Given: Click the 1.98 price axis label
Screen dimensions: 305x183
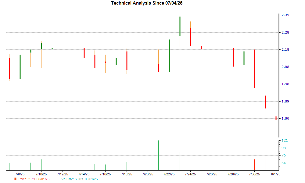Looking at the screenshot, I should [285, 84].
